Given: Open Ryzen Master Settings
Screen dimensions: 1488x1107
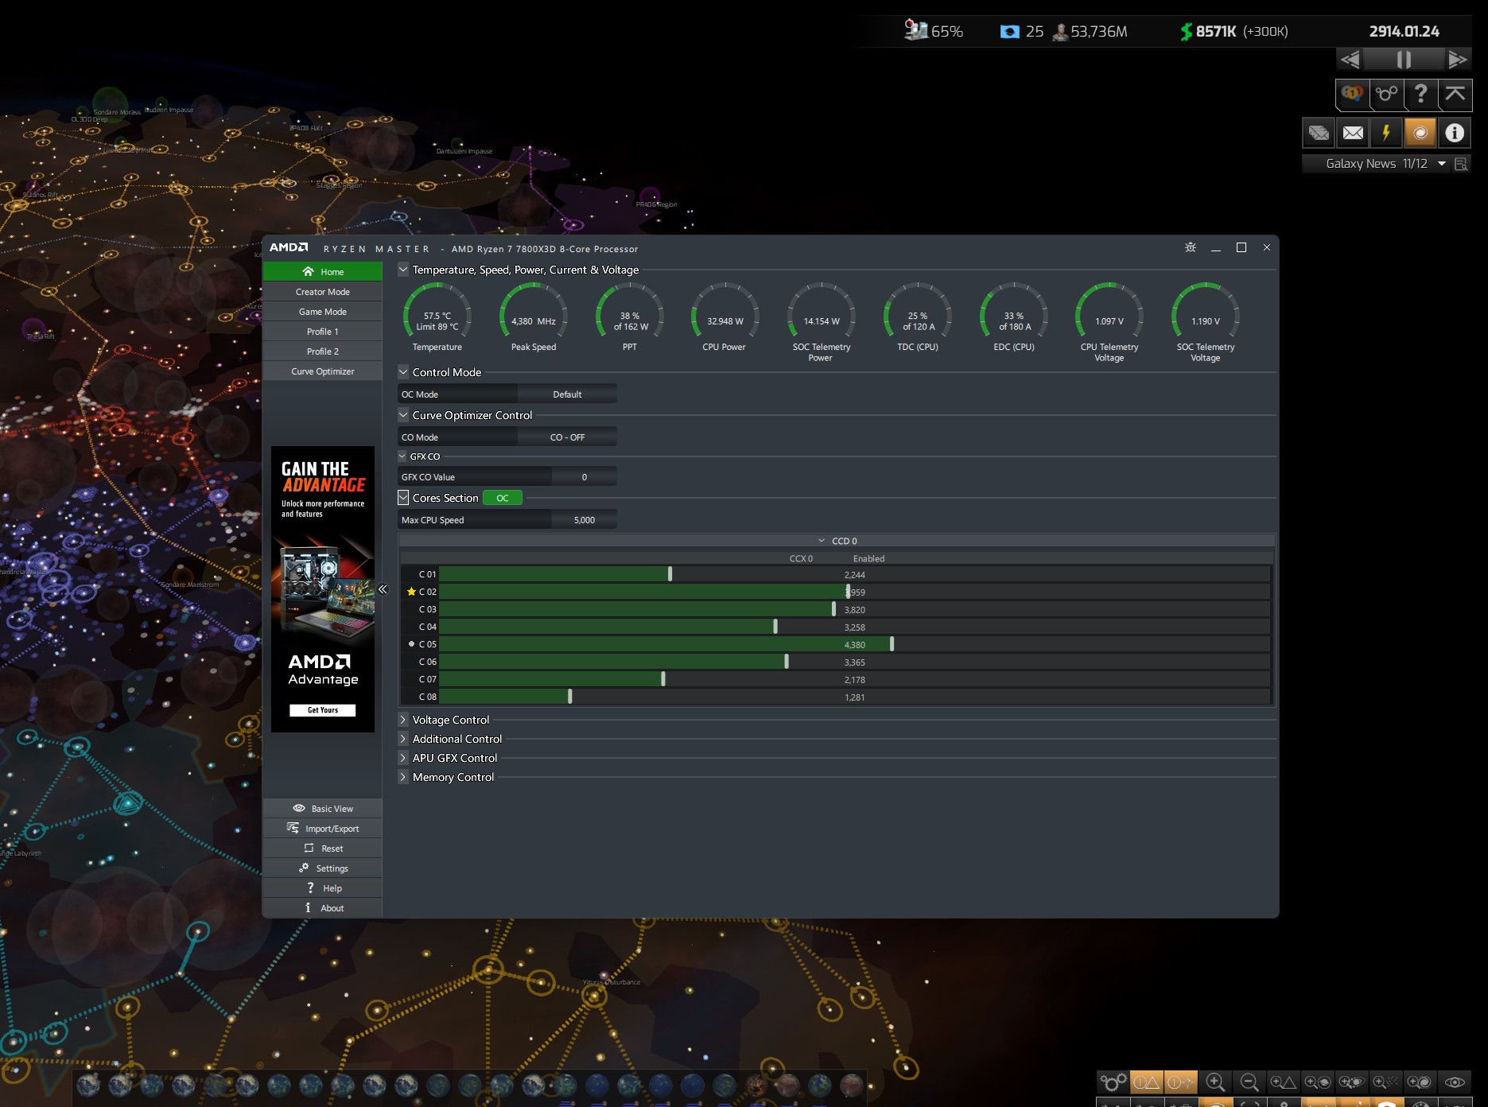Looking at the screenshot, I should (x=323, y=868).
